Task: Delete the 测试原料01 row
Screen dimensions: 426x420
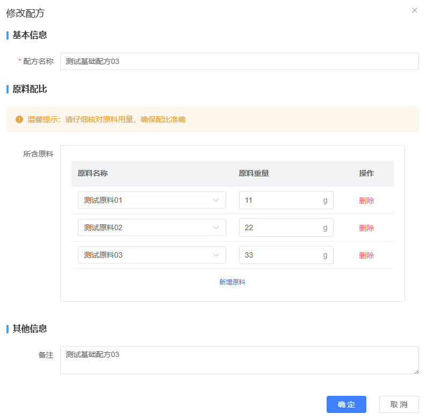Action: (x=366, y=201)
